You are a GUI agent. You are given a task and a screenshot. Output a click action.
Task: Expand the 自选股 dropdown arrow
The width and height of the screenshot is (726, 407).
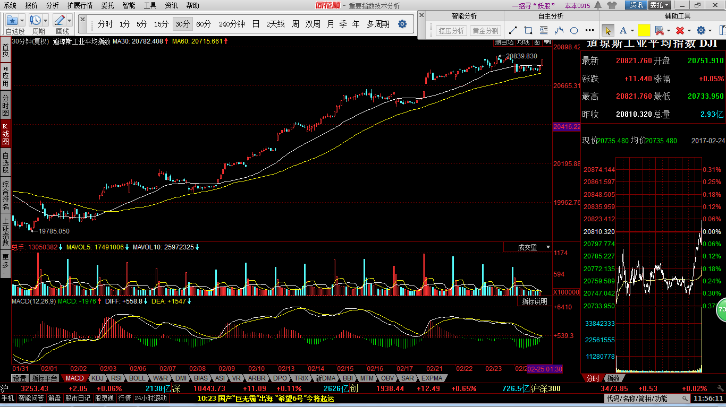[22, 20]
